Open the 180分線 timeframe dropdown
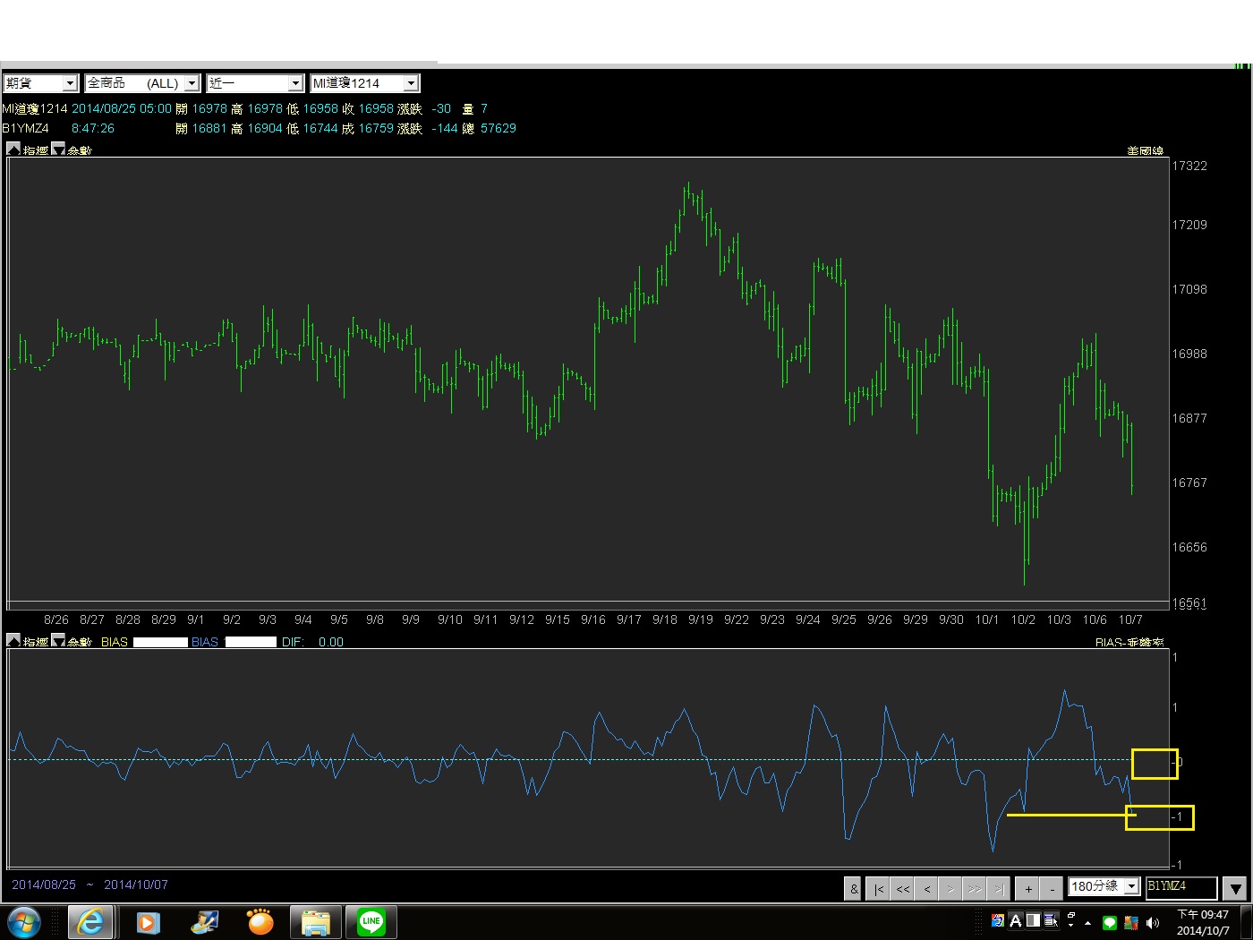The image size is (1253, 940). (1104, 886)
